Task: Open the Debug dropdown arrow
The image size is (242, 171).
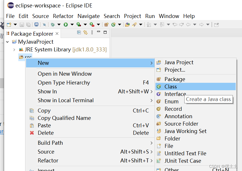Action: pyautogui.click(x=59, y=25)
